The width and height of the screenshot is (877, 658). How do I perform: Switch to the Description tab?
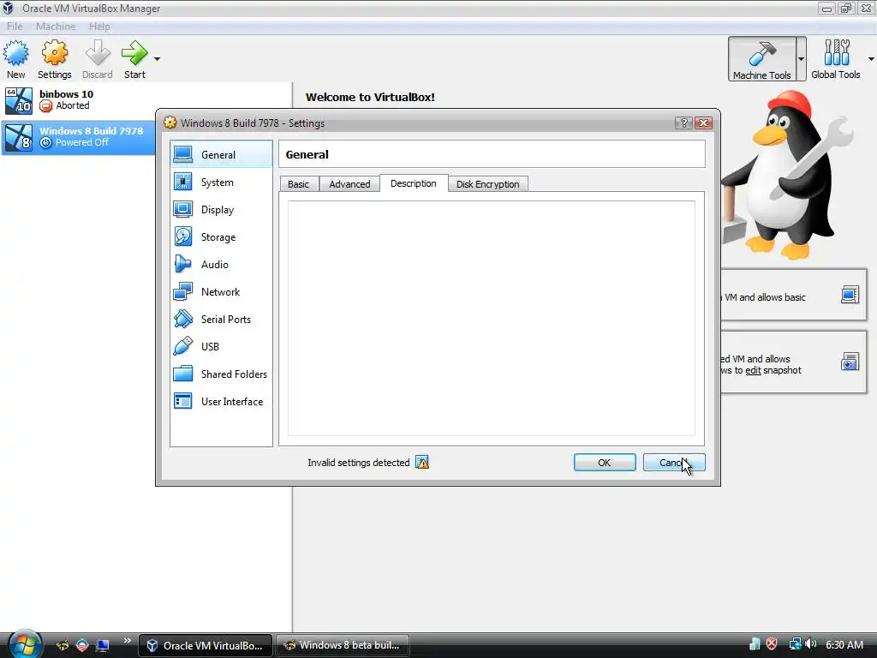click(414, 183)
